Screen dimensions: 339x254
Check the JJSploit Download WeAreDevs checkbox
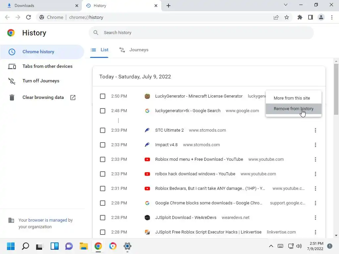[x=103, y=218]
